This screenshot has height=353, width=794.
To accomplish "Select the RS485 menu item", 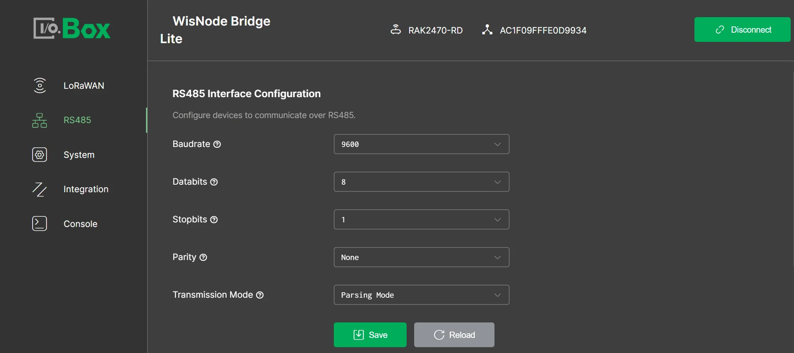I will (77, 120).
